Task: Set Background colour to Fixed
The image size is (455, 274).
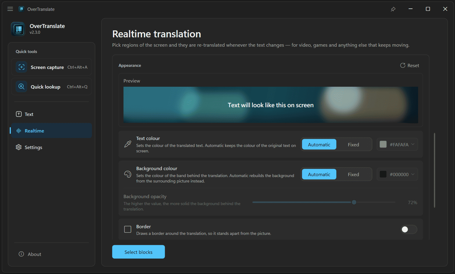Action: pyautogui.click(x=353, y=174)
